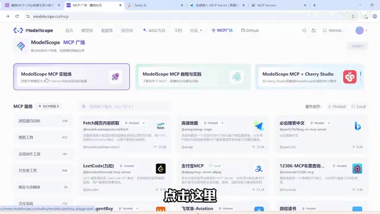Select 娱乐与多媒体 category

click(43, 187)
